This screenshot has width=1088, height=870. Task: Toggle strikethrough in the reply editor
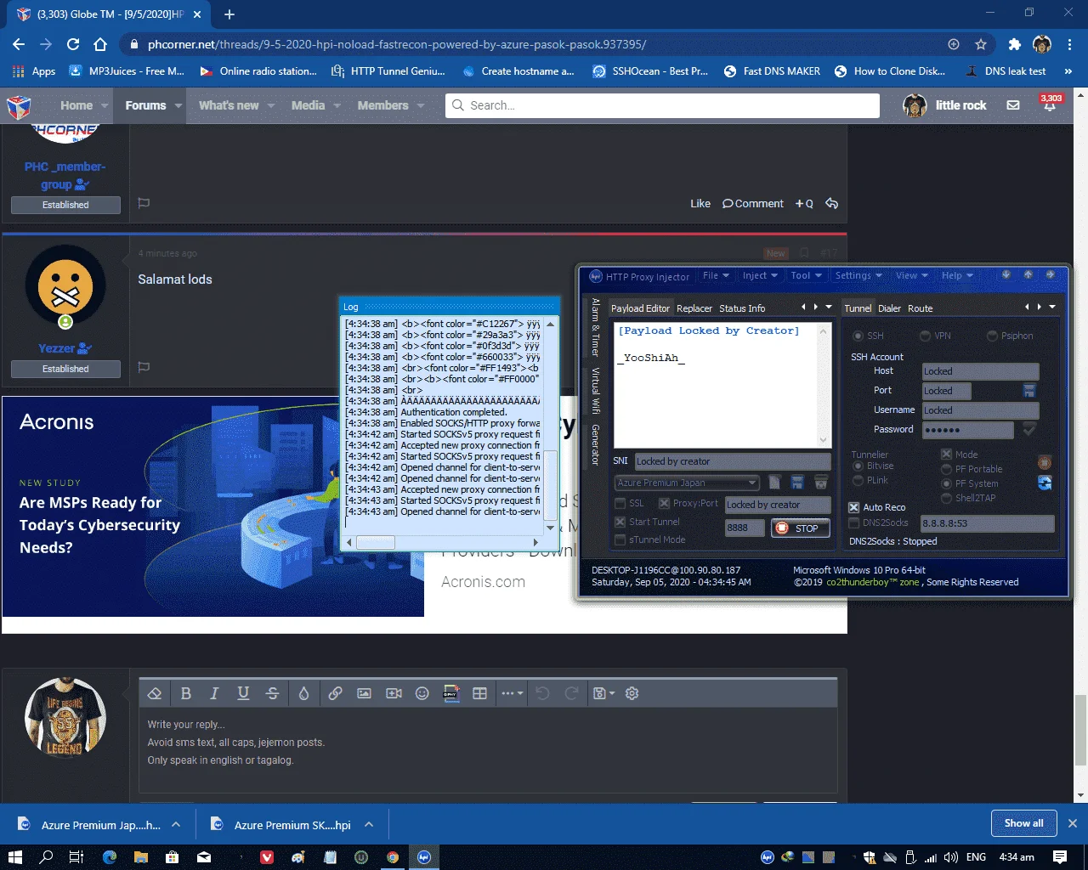click(272, 693)
